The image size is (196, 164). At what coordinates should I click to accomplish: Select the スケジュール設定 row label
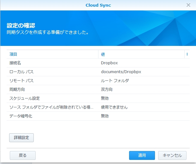tap(25, 98)
